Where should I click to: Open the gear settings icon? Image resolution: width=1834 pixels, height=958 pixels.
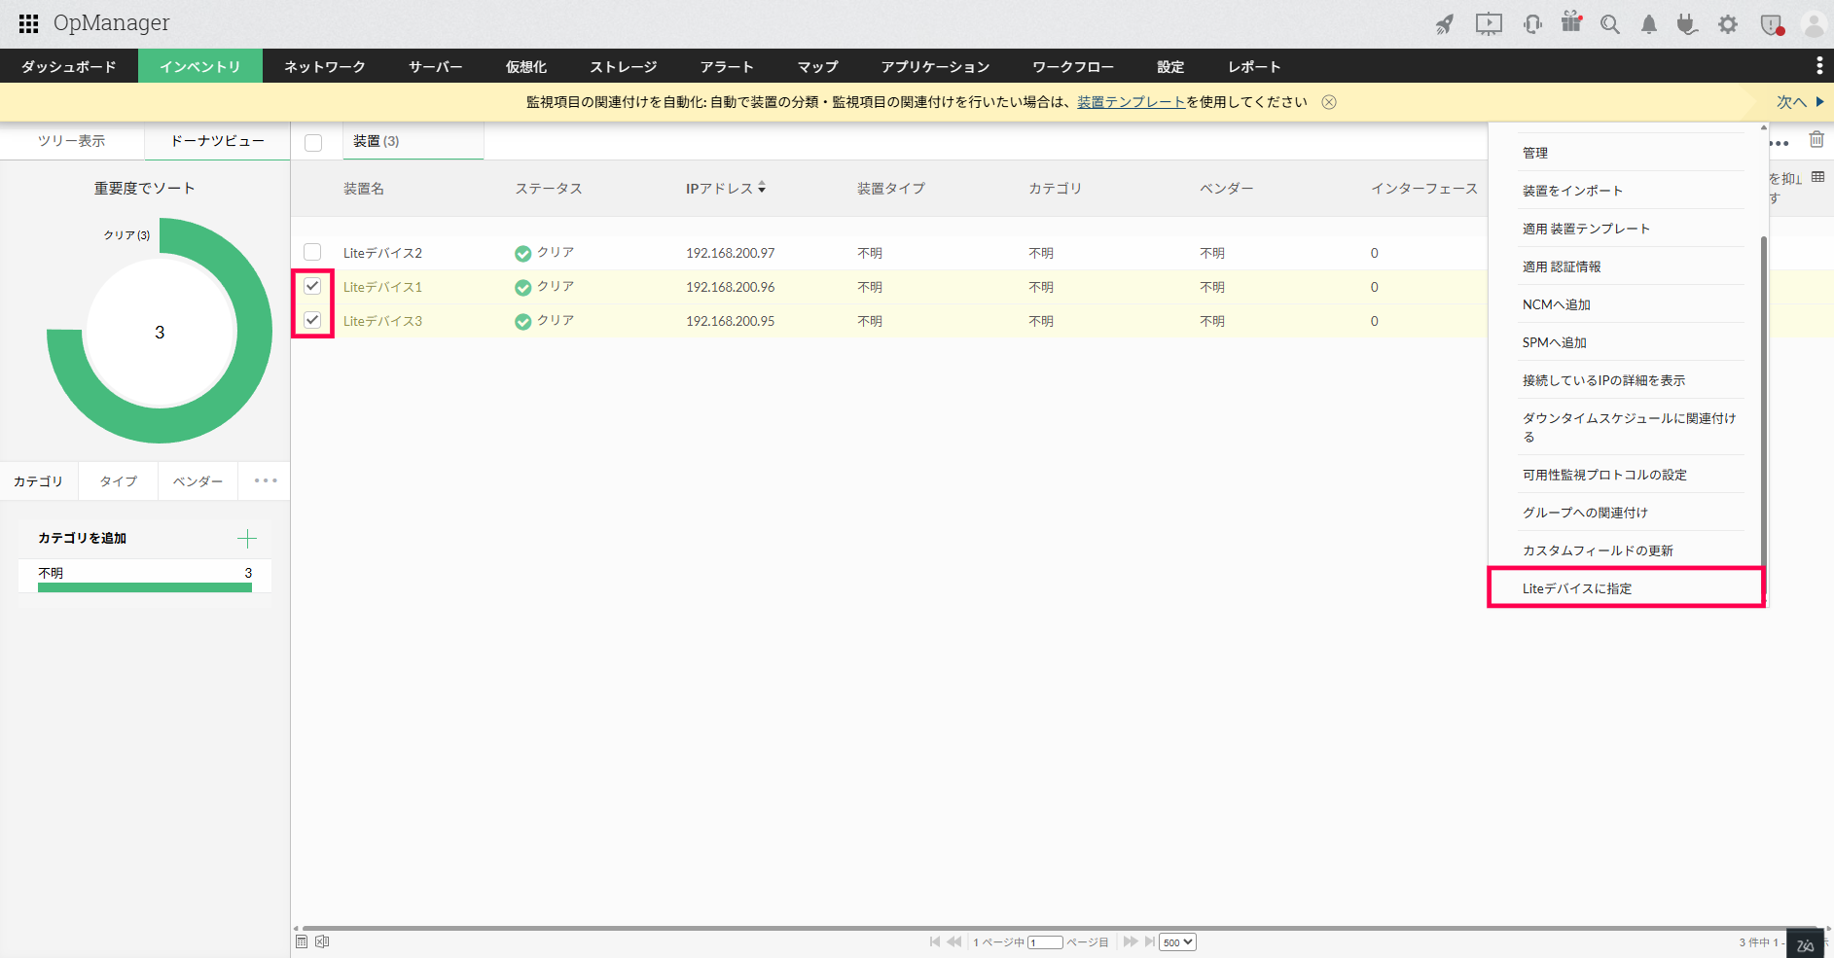1727,24
